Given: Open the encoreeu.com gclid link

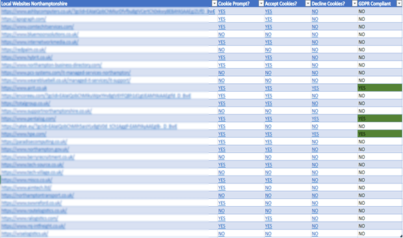Looking at the screenshot, I should pyautogui.click(x=96, y=96).
